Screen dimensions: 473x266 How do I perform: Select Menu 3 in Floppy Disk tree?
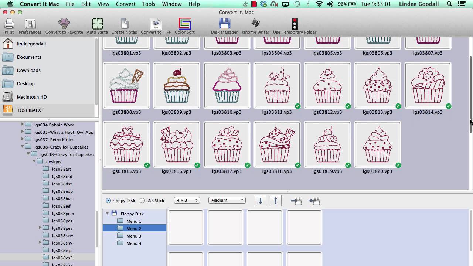coord(135,236)
